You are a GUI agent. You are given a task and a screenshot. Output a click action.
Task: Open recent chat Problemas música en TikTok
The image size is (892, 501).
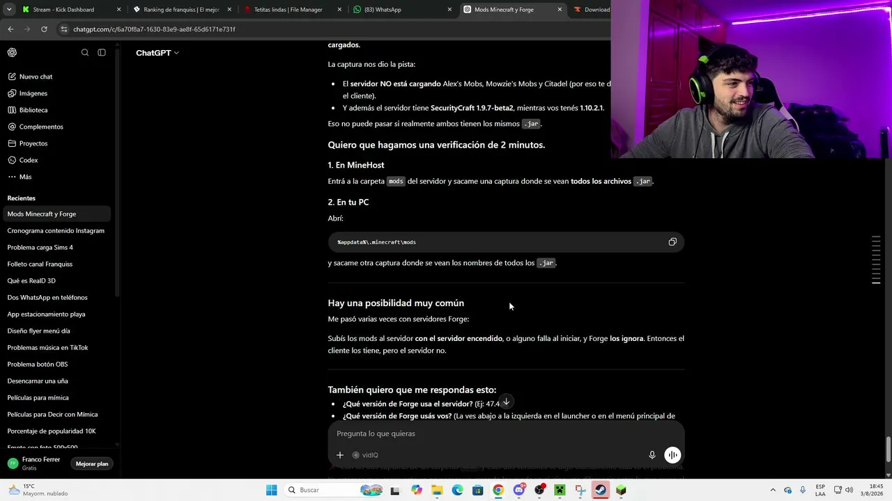(57, 347)
